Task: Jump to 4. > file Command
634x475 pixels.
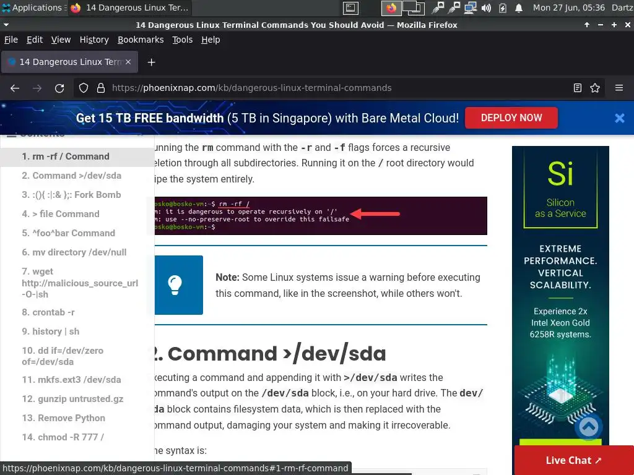Action: pyautogui.click(x=61, y=214)
